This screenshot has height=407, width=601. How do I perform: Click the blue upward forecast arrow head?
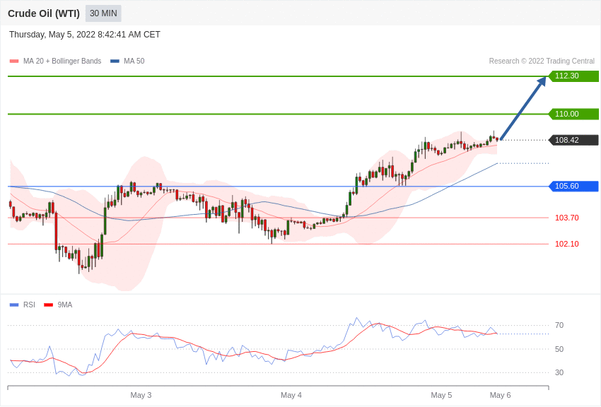542,82
